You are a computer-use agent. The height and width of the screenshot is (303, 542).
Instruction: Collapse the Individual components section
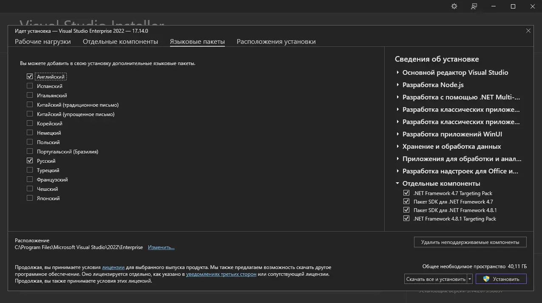(x=398, y=184)
